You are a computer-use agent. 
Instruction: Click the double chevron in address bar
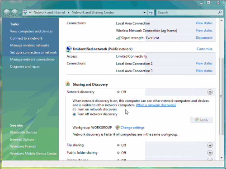pos(30,12)
